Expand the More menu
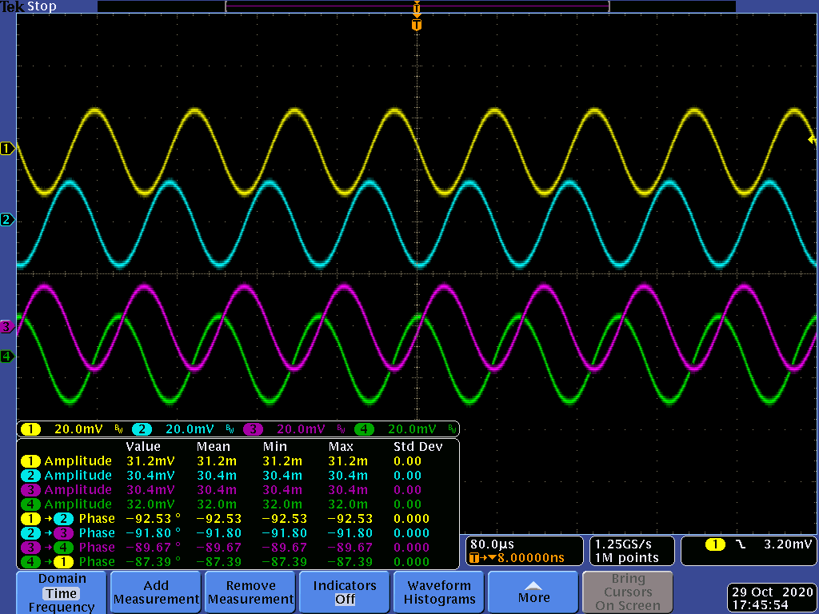819x614 pixels. 533,592
